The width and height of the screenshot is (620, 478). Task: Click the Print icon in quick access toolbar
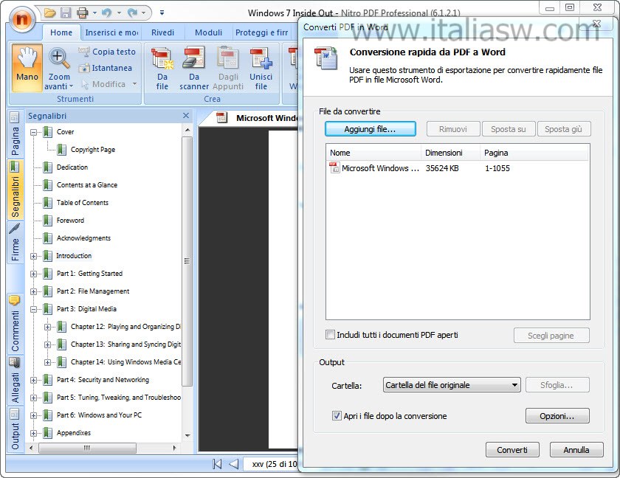pos(82,13)
